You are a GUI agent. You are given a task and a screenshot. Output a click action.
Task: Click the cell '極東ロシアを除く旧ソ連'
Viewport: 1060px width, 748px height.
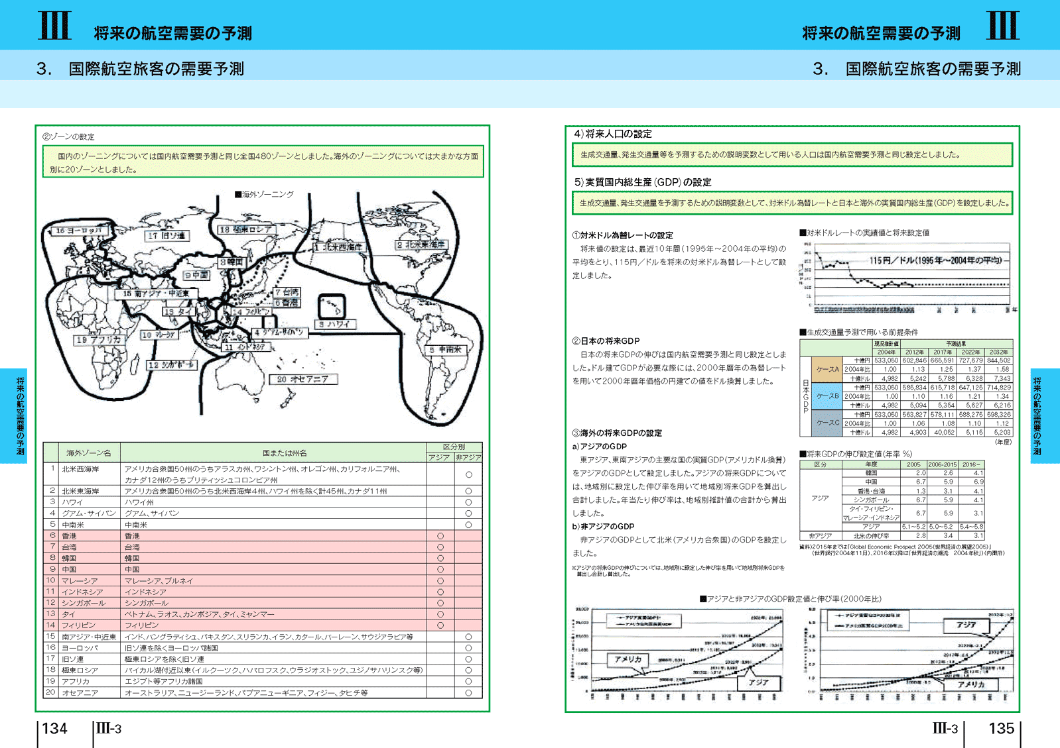(x=164, y=659)
